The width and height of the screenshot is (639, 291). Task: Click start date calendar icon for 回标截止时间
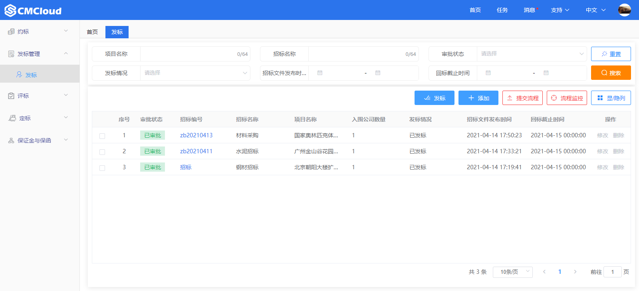[x=488, y=73]
